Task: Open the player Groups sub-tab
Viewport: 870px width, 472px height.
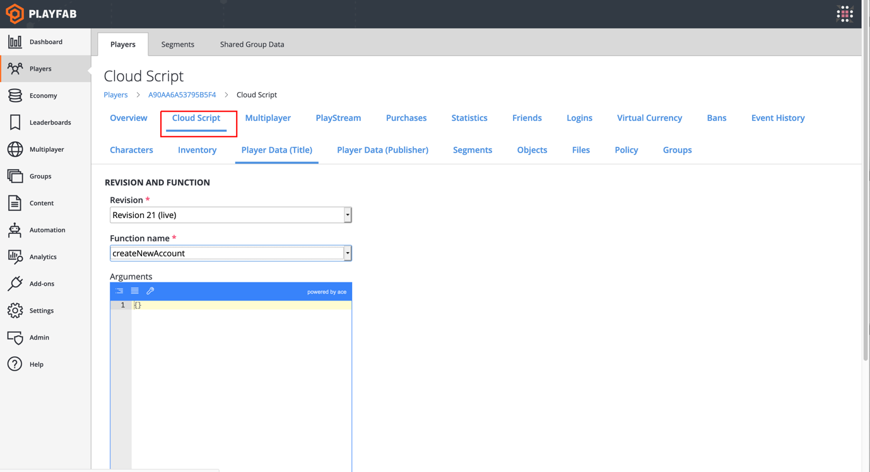Action: (678, 150)
